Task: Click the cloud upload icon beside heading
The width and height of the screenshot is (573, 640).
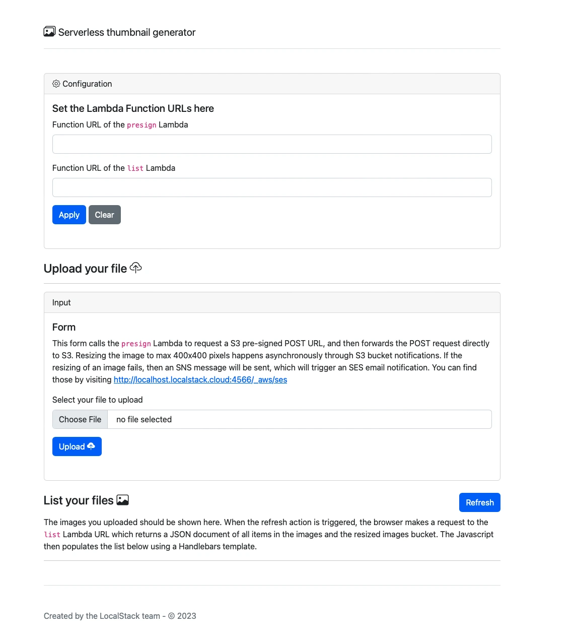Action: [x=136, y=268]
